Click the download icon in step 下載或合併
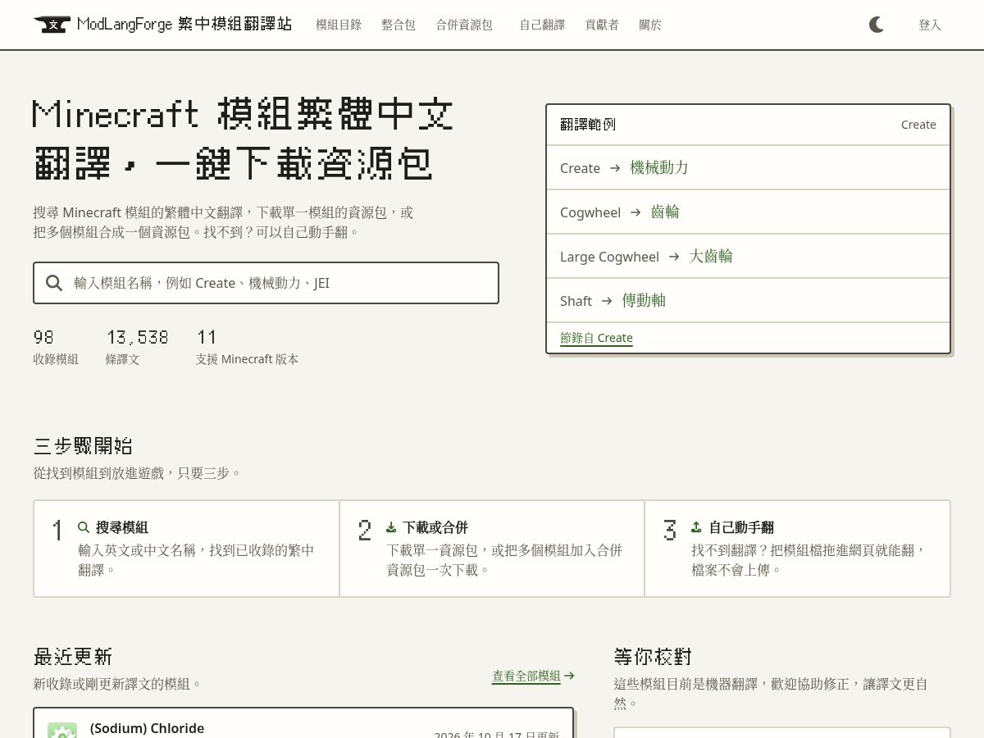Screen dimensions: 984x738 pos(391,527)
